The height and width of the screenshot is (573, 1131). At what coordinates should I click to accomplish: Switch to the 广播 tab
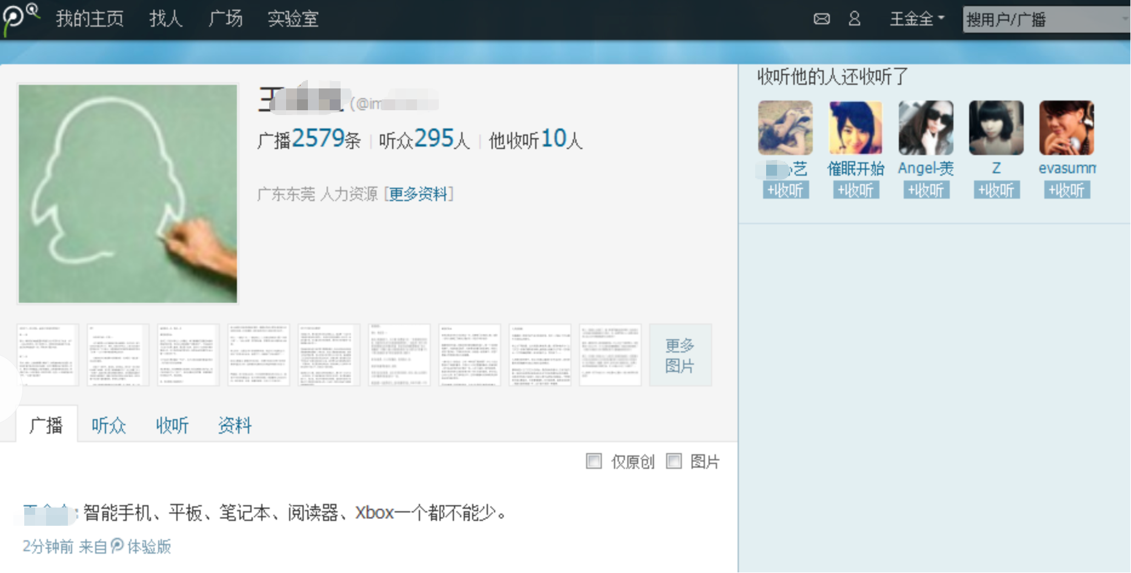[46, 425]
